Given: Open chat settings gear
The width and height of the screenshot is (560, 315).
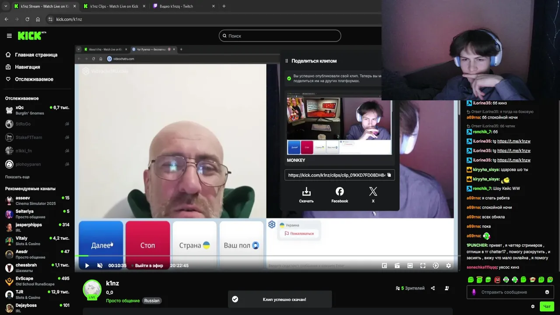Looking at the screenshot, I should coord(532,306).
